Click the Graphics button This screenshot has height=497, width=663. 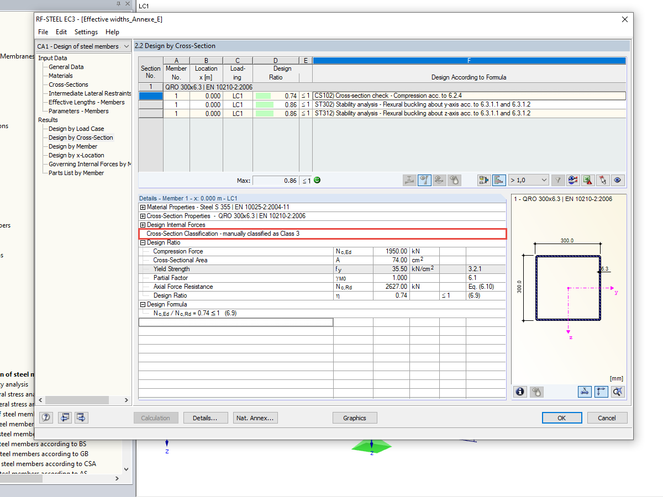(355, 417)
